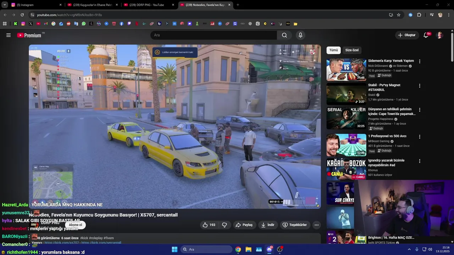
Task: Open Facebook bookmark icon
Action: coord(121,24)
